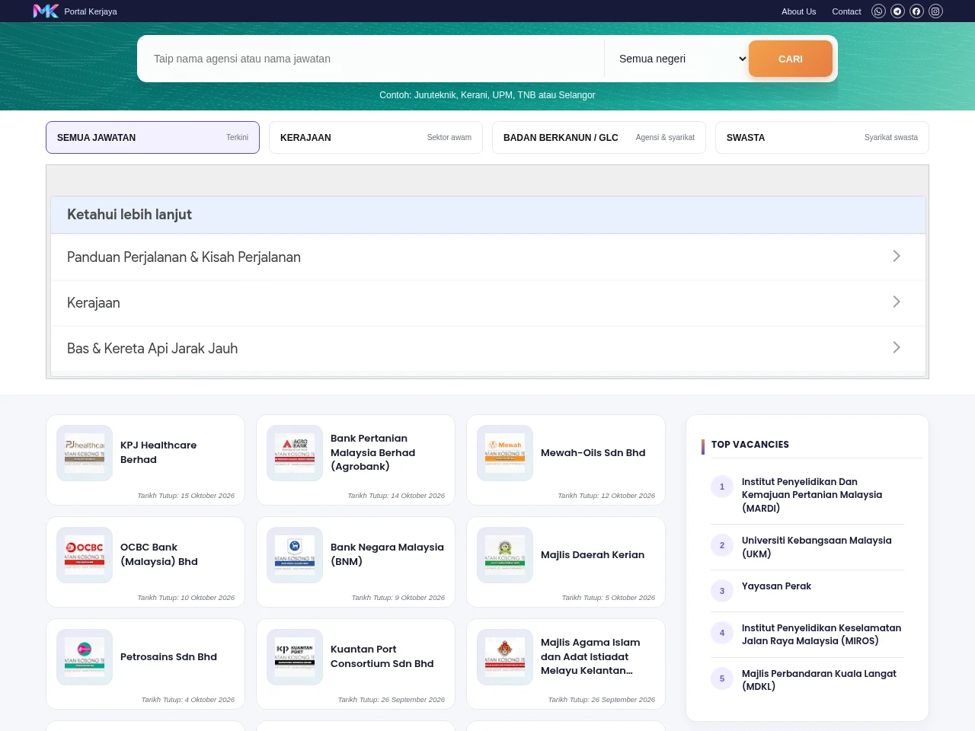Viewport: 975px width, 731px height.
Task: Expand Panduan Perjalanan & Kisah Perjalanan chevron
Action: (x=897, y=257)
